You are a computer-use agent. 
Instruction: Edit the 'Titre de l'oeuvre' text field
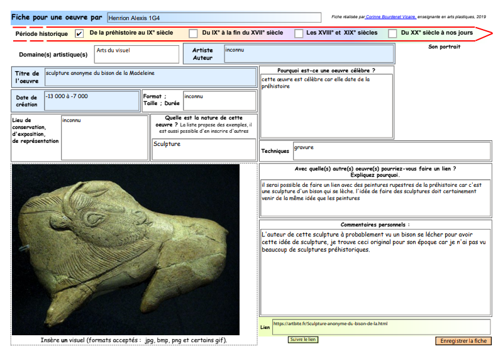[150, 77]
